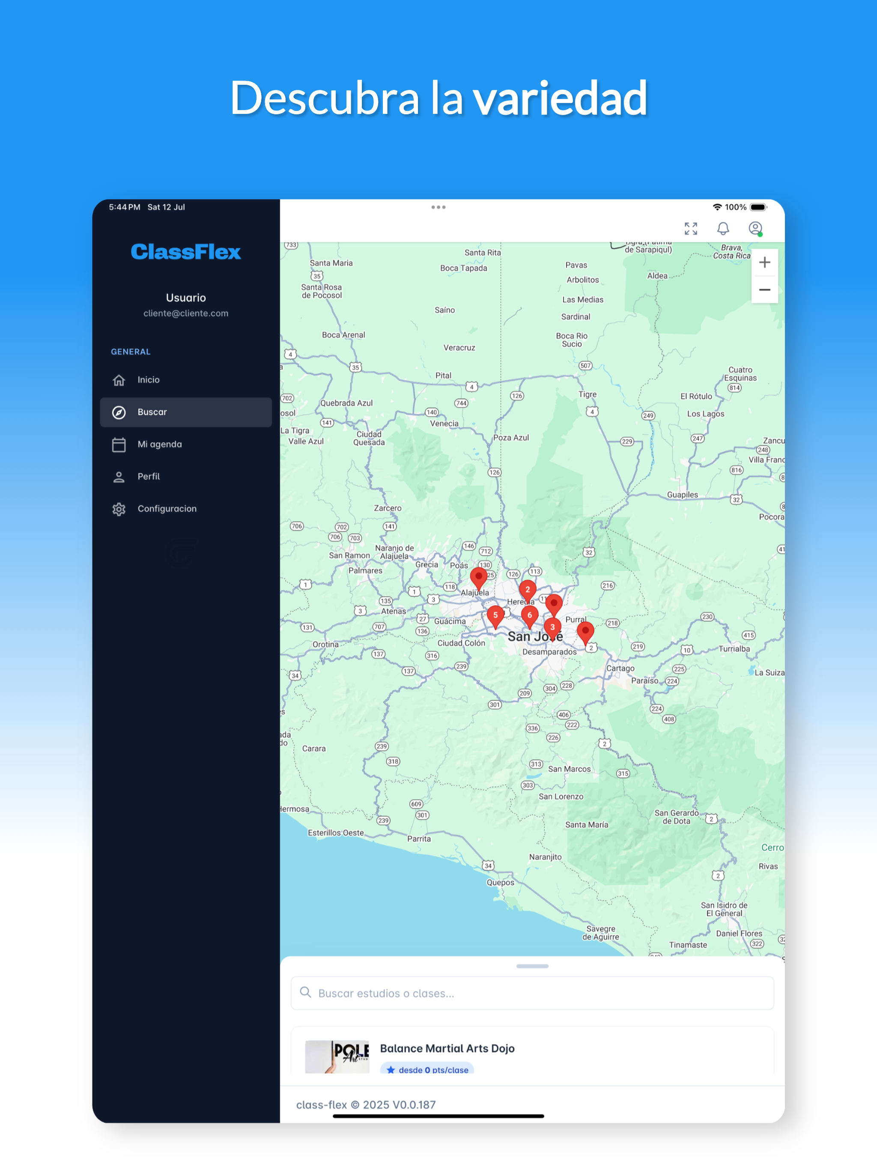Tap the three-dot multitasking indicator
The image size is (877, 1170).
pyautogui.click(x=438, y=207)
